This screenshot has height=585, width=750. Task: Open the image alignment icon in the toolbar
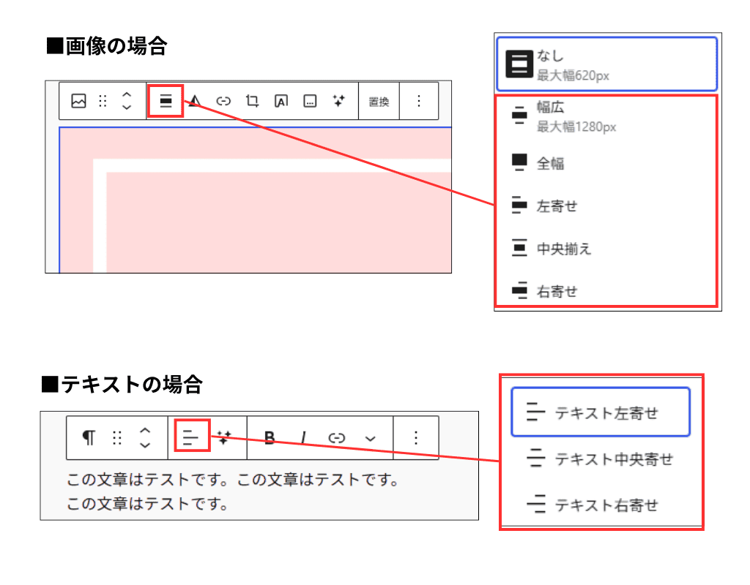click(x=165, y=101)
